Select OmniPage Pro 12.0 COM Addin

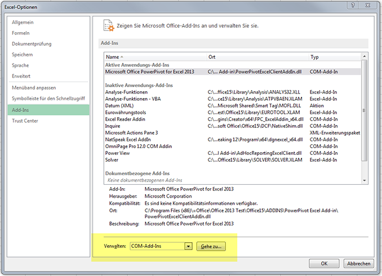pos(233,146)
